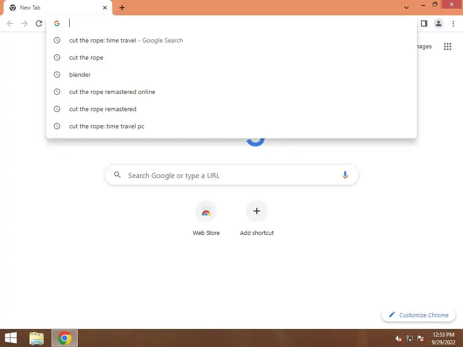Select cut the rope: time travel pc

(231, 126)
